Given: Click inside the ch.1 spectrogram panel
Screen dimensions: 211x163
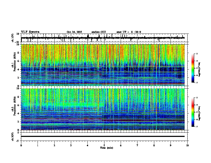Looking at the screenshot, I should 103,65.
